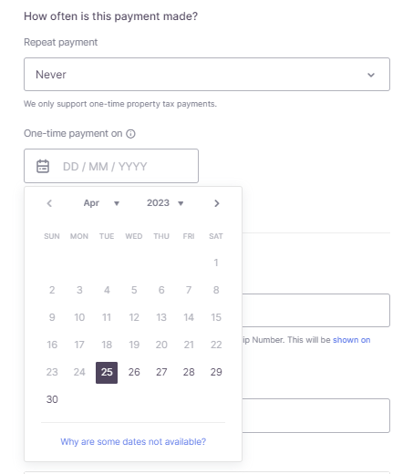Viewport: 403px width, 474px height.
Task: Pick April 27 as payment date
Action: pyautogui.click(x=161, y=372)
